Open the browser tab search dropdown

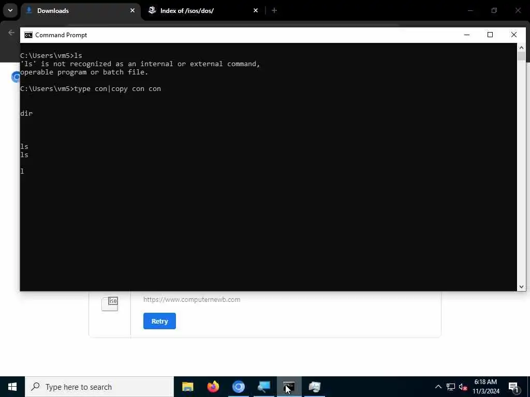coord(10,10)
